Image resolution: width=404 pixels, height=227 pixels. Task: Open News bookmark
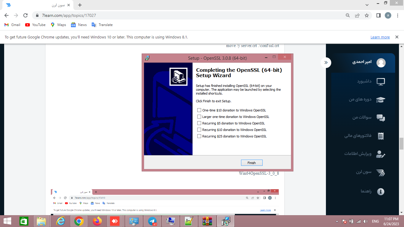[79, 25]
